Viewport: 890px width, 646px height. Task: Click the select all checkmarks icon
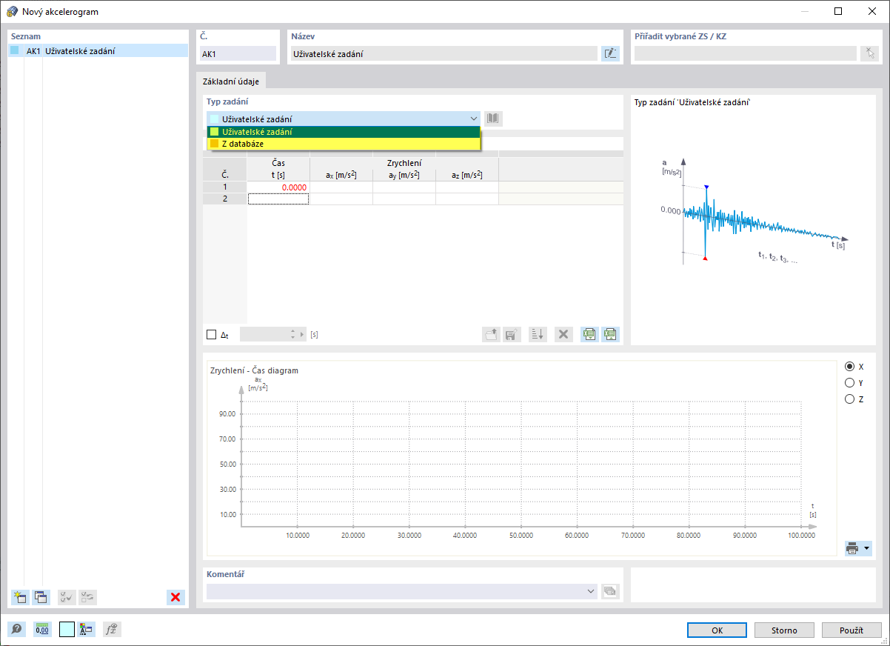(67, 597)
